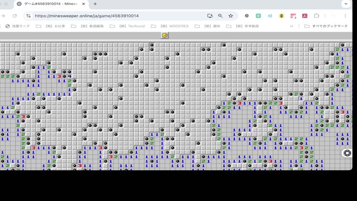Open the MOOCRES bookmark folder

[170, 26]
